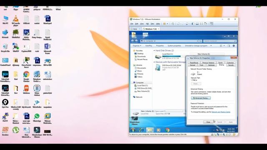The image size is (267, 150).
Task: Click AutoPlay in the Explorer toolbar
Action: [149, 46]
